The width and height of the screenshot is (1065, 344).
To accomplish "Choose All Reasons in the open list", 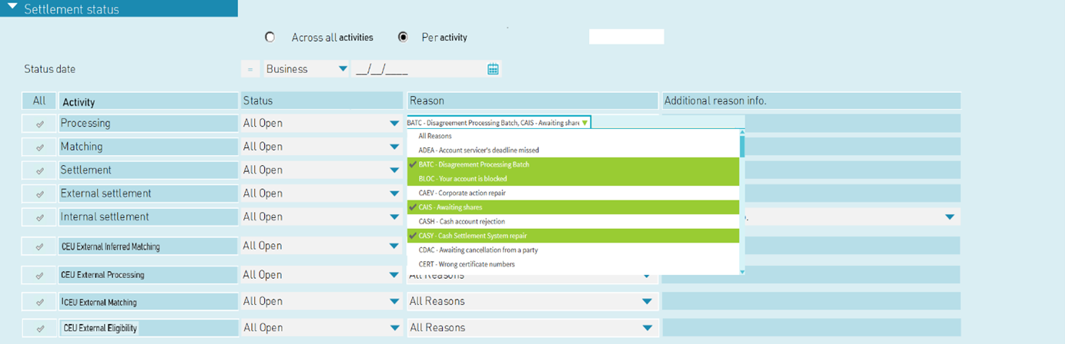I will click(436, 136).
